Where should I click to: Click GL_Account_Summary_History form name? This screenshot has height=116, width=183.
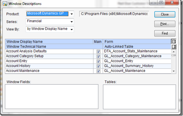[129, 66]
